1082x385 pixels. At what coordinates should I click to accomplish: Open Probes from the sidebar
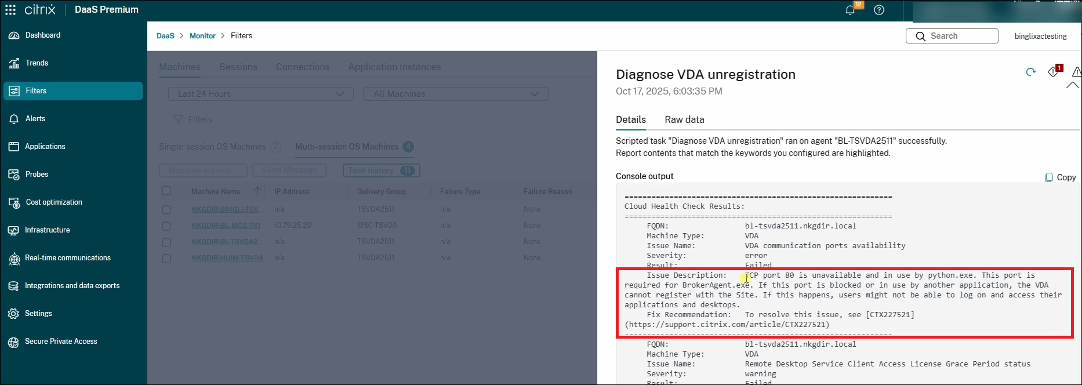pyautogui.click(x=72, y=175)
